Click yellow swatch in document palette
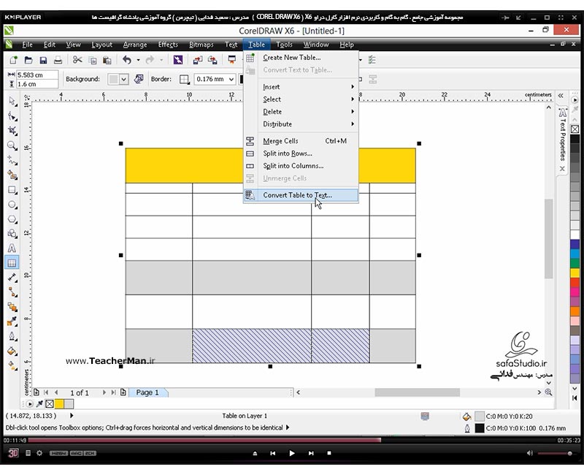The width and height of the screenshot is (584, 475). (x=59, y=403)
